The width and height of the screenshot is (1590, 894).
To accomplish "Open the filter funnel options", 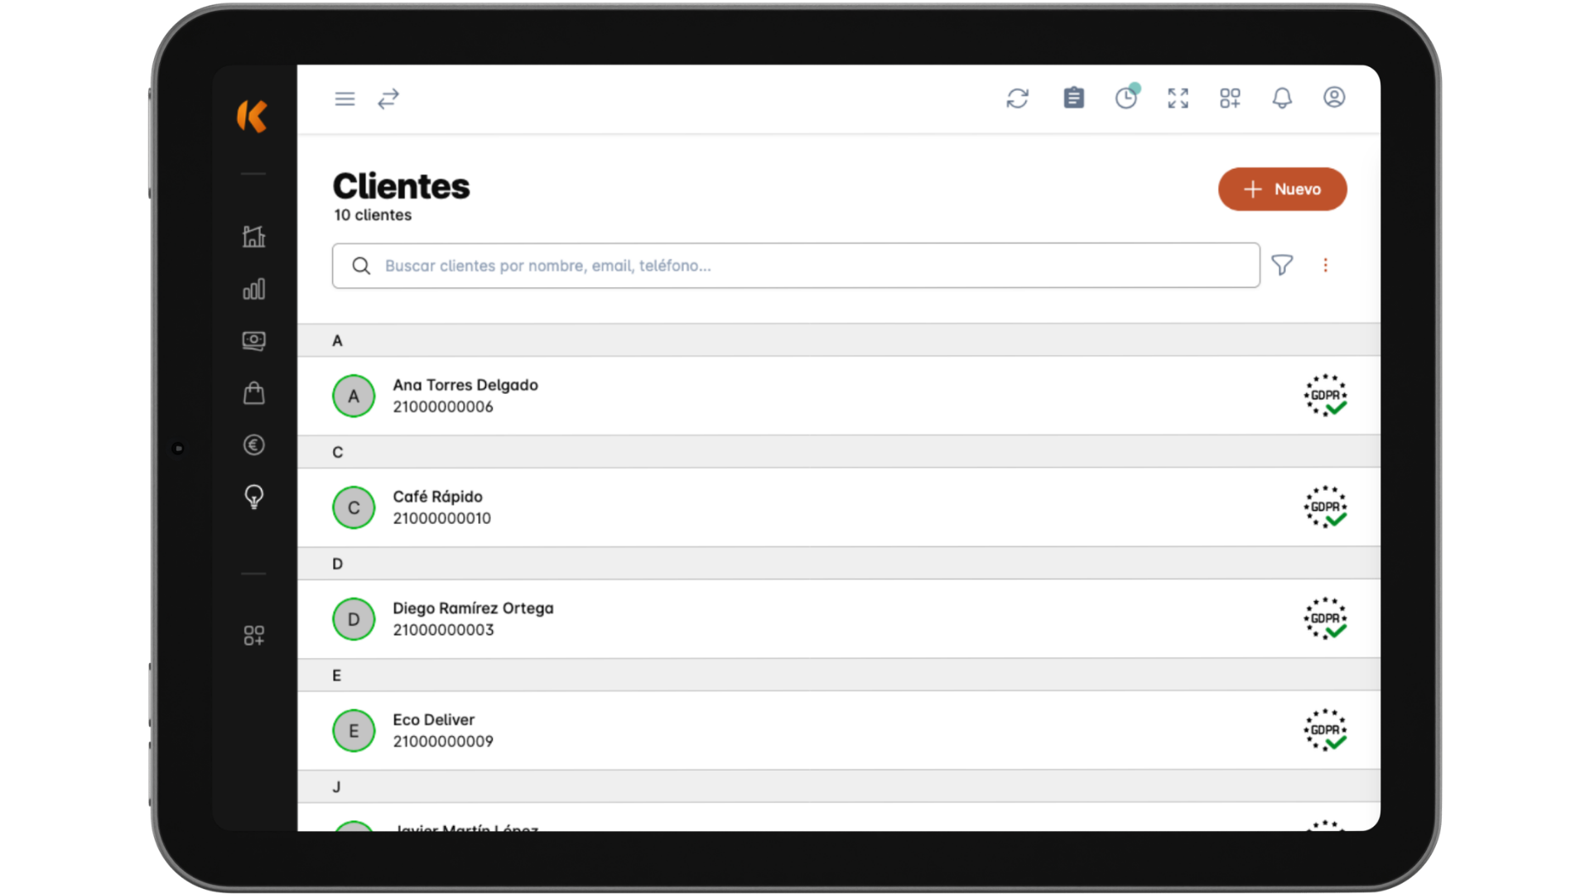I will coord(1282,265).
